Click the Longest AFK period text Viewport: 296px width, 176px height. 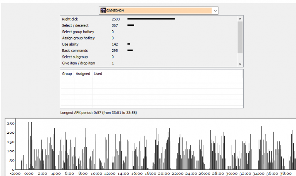coord(99,113)
